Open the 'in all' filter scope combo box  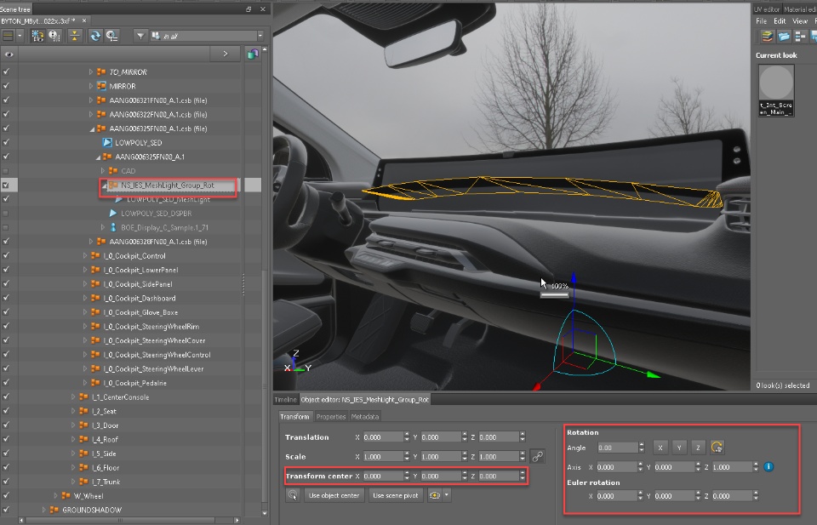point(207,36)
